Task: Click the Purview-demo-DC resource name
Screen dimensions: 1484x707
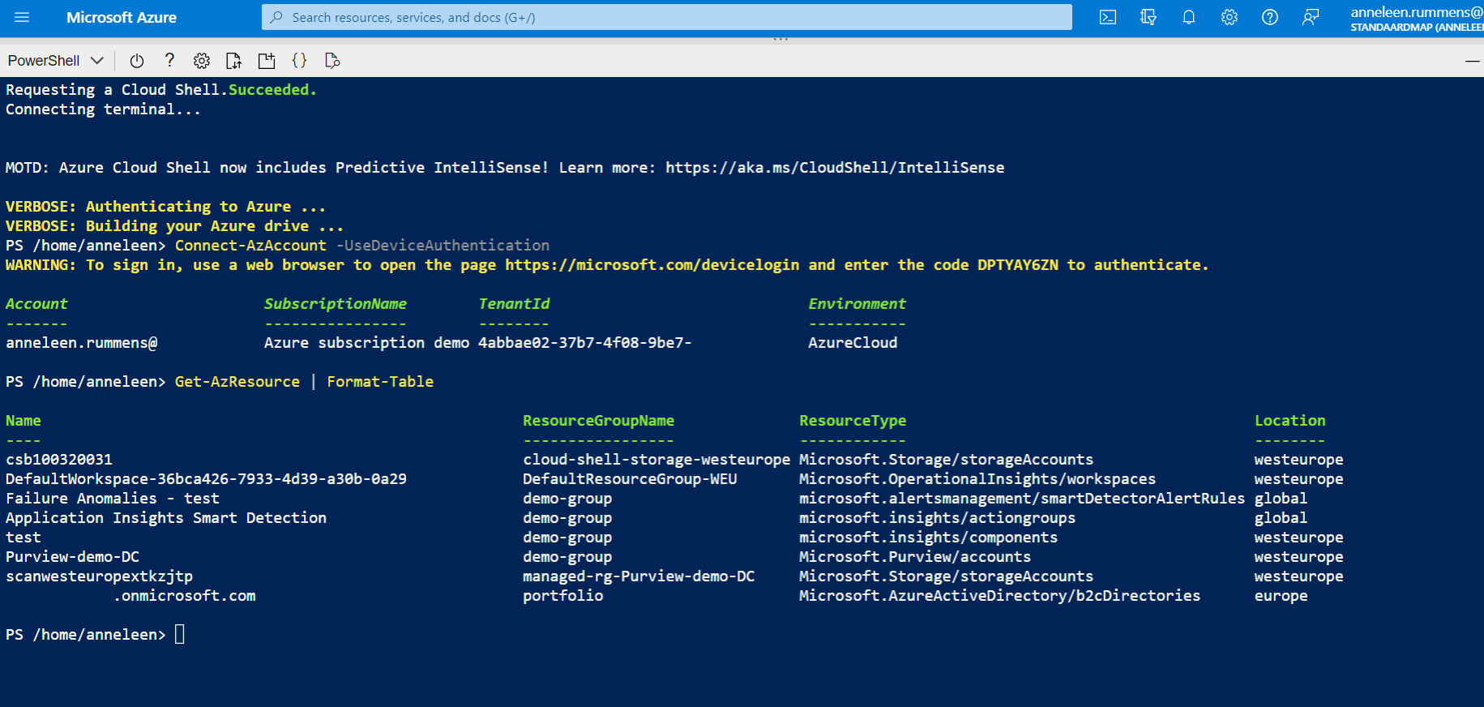Action: coord(73,557)
